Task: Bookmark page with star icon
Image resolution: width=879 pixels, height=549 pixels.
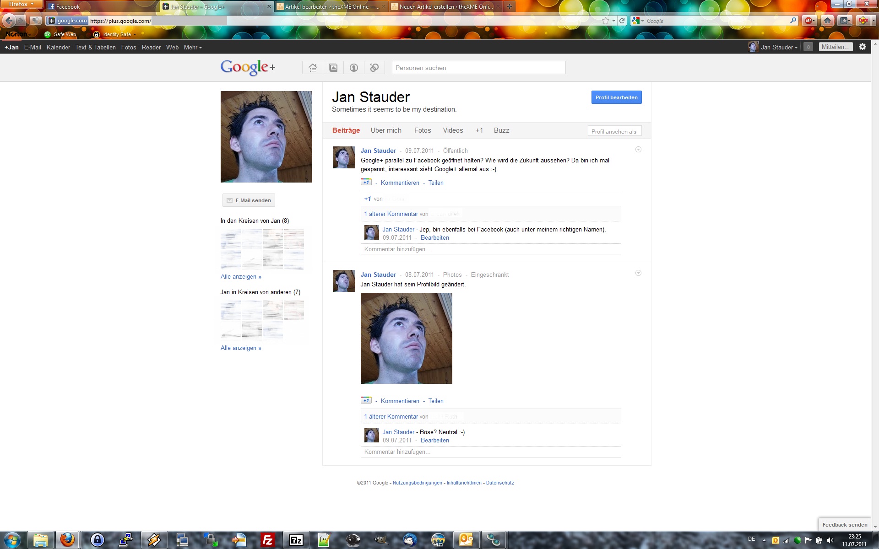Action: tap(606, 21)
